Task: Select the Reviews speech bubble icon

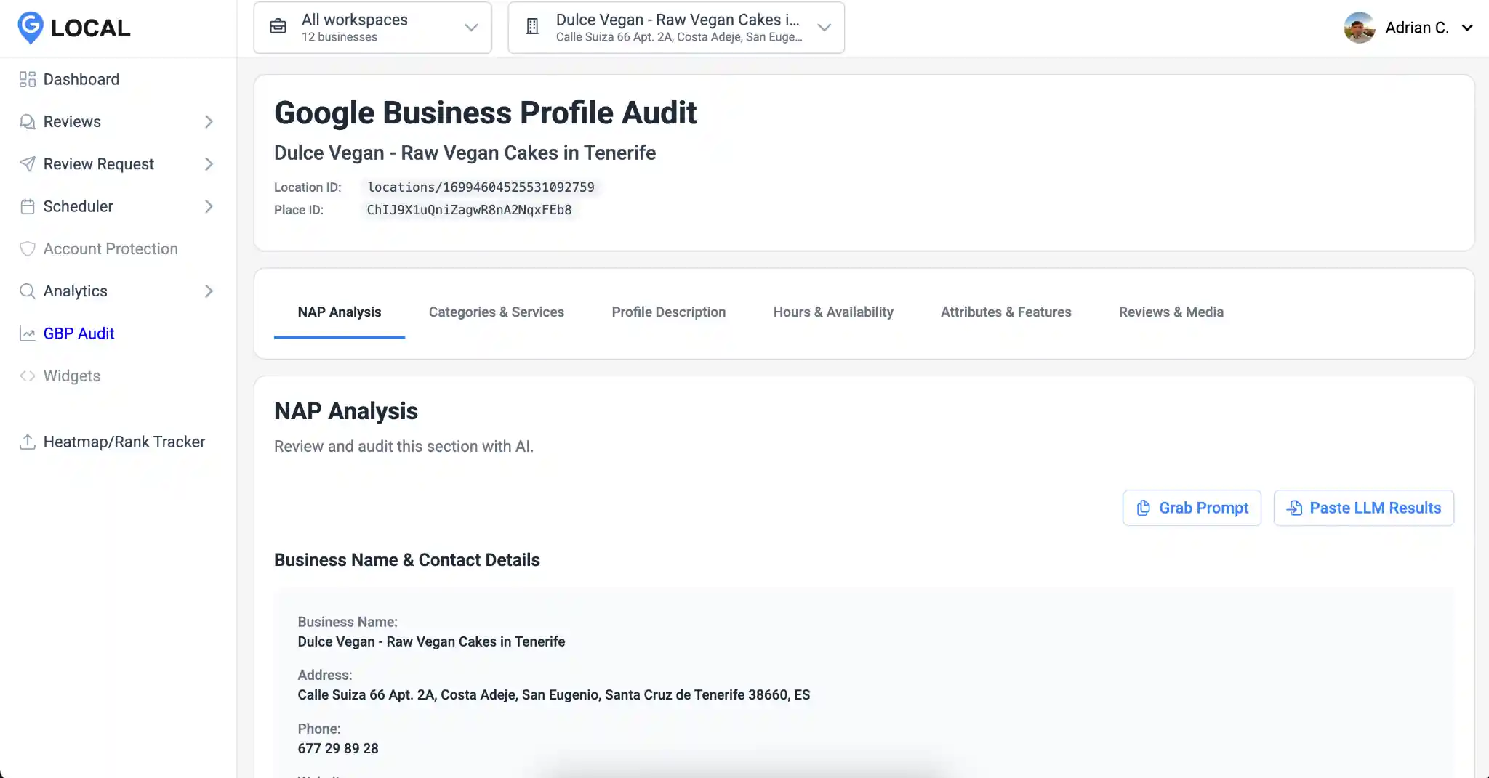Action: tap(28, 121)
